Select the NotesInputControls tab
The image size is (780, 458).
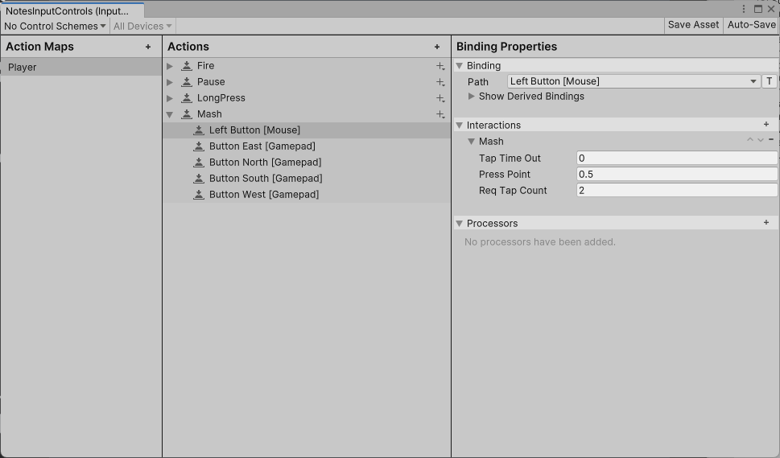pyautogui.click(x=72, y=10)
